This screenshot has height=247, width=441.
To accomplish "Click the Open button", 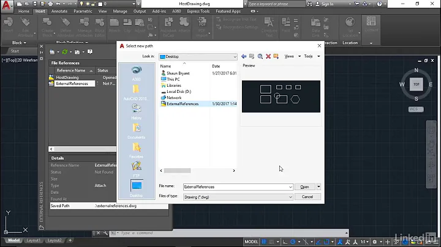I will click(304, 186).
